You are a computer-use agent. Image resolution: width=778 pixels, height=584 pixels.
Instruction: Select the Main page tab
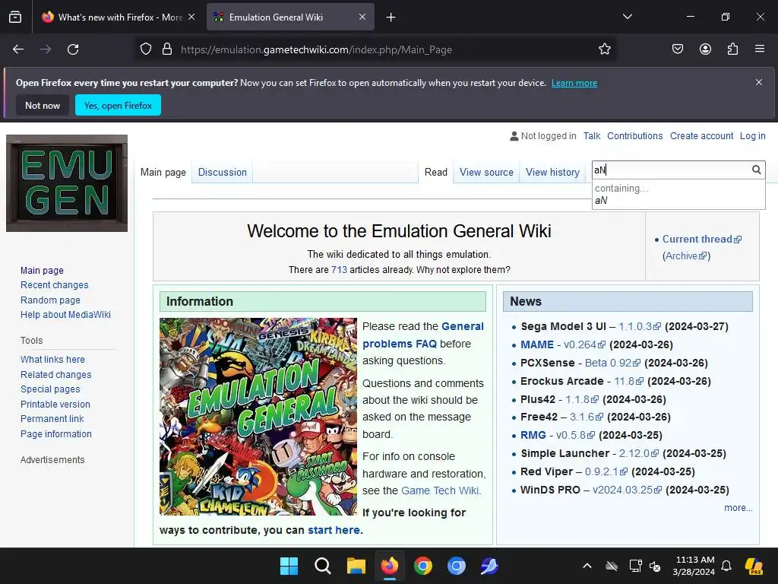click(x=163, y=173)
